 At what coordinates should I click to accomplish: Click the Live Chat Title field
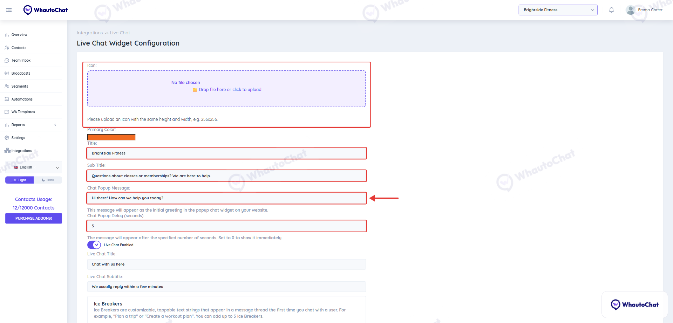pyautogui.click(x=226, y=264)
